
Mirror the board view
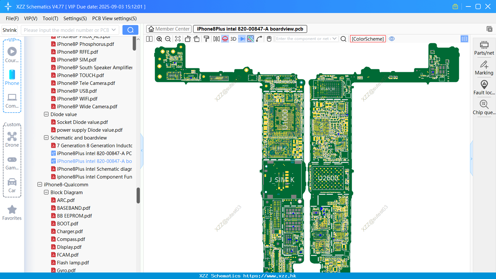(x=217, y=39)
